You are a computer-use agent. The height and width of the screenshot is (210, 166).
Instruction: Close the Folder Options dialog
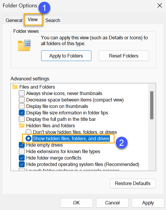coord(160,6)
